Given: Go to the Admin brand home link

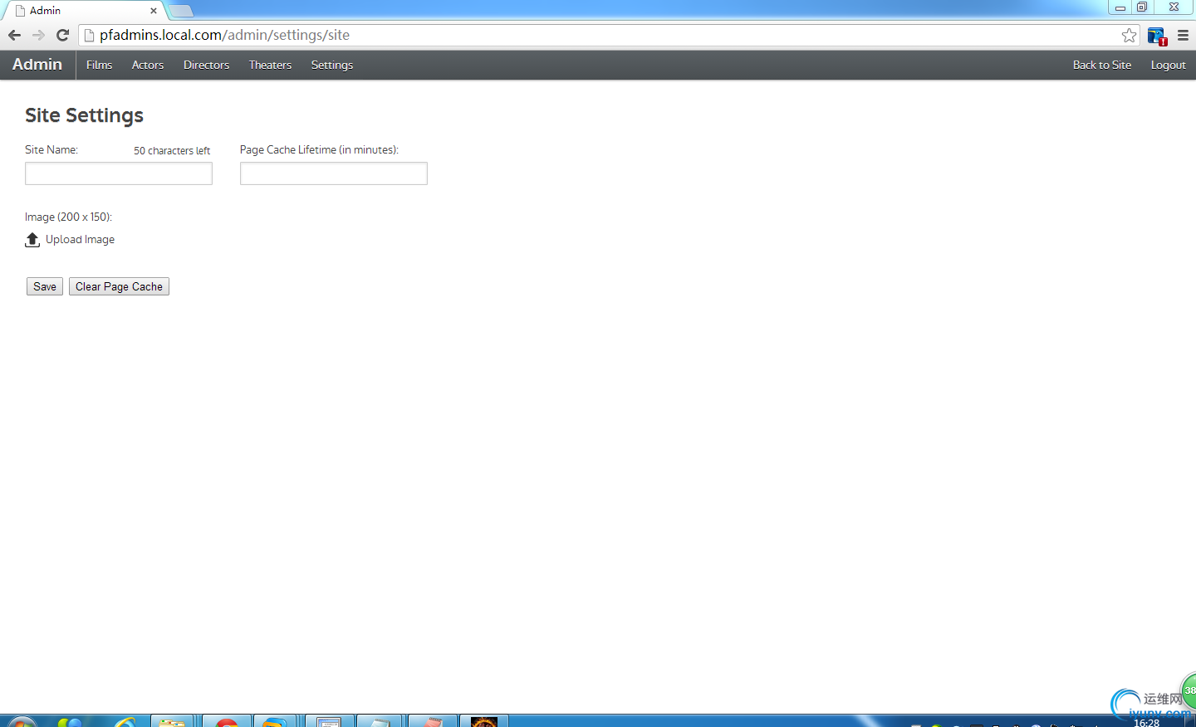Looking at the screenshot, I should coord(37,65).
